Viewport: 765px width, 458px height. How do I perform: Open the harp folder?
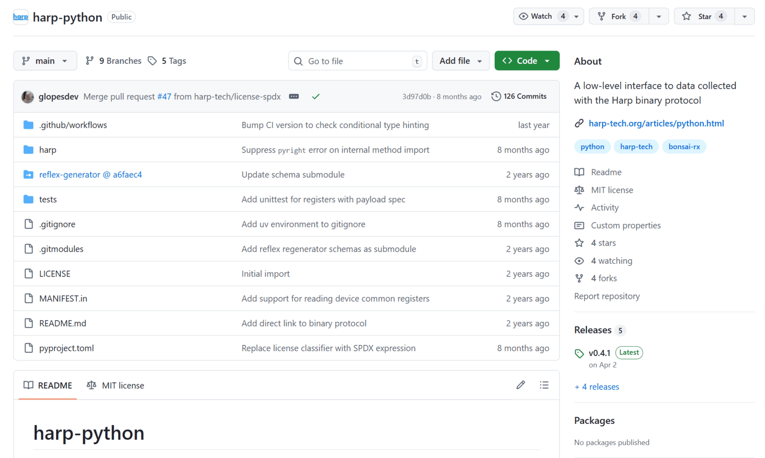[47, 150]
